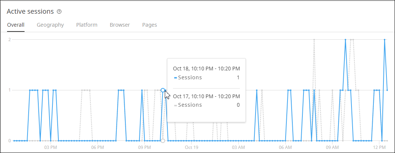Click the blue Sessions legend marker in tooltip
Viewport: 395px width, 153px height.
coord(176,78)
